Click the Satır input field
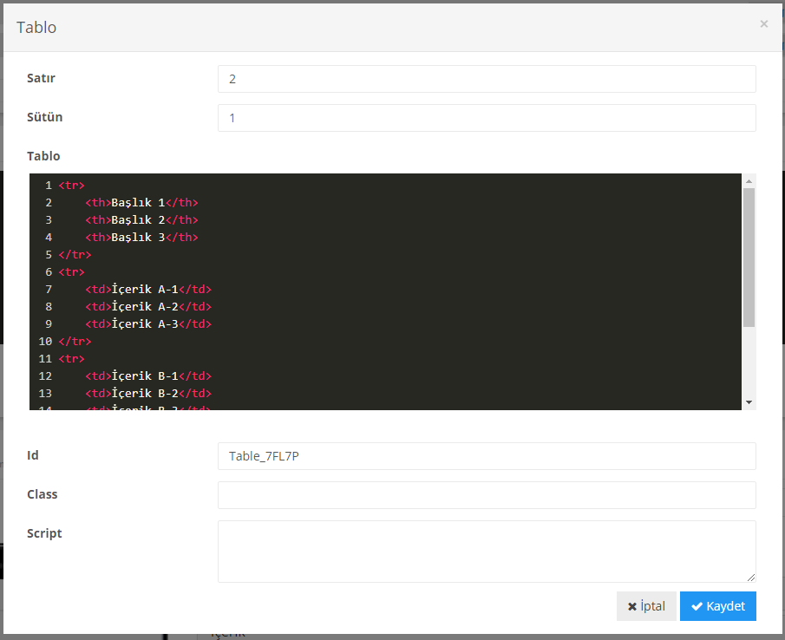Viewport: 785px width, 640px height. click(486, 79)
